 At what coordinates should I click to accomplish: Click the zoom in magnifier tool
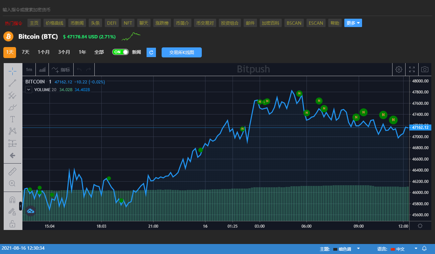click(x=12, y=183)
